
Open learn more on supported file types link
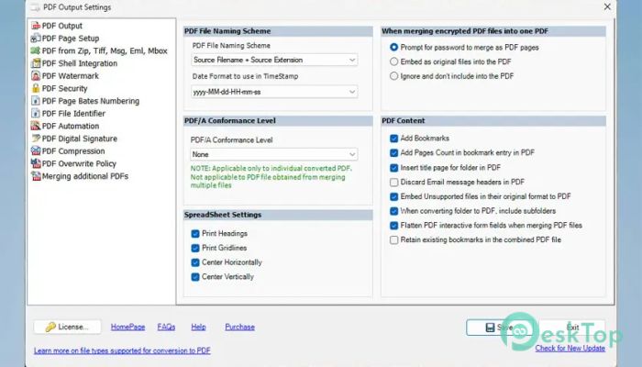122,350
